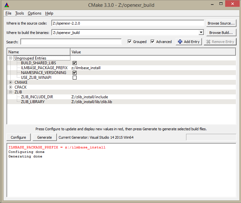
Task: Expand the CMAKE group
Action: (11, 82)
